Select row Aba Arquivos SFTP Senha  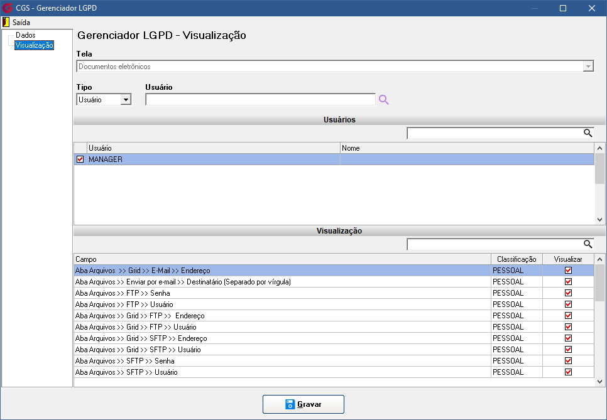(334, 361)
